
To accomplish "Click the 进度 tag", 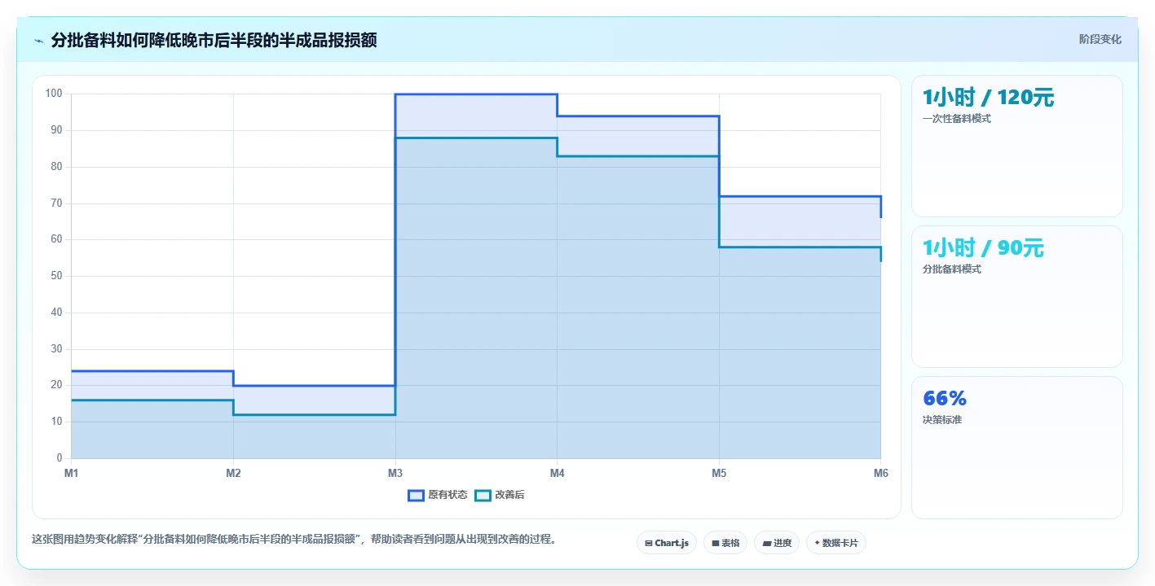I will (x=776, y=543).
